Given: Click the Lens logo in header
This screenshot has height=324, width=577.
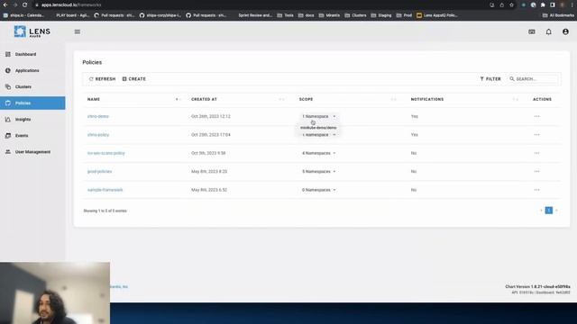Looking at the screenshot, I should [32, 32].
